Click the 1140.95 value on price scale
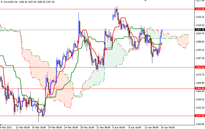Viewport: 205px width, 129px height. click(200, 124)
